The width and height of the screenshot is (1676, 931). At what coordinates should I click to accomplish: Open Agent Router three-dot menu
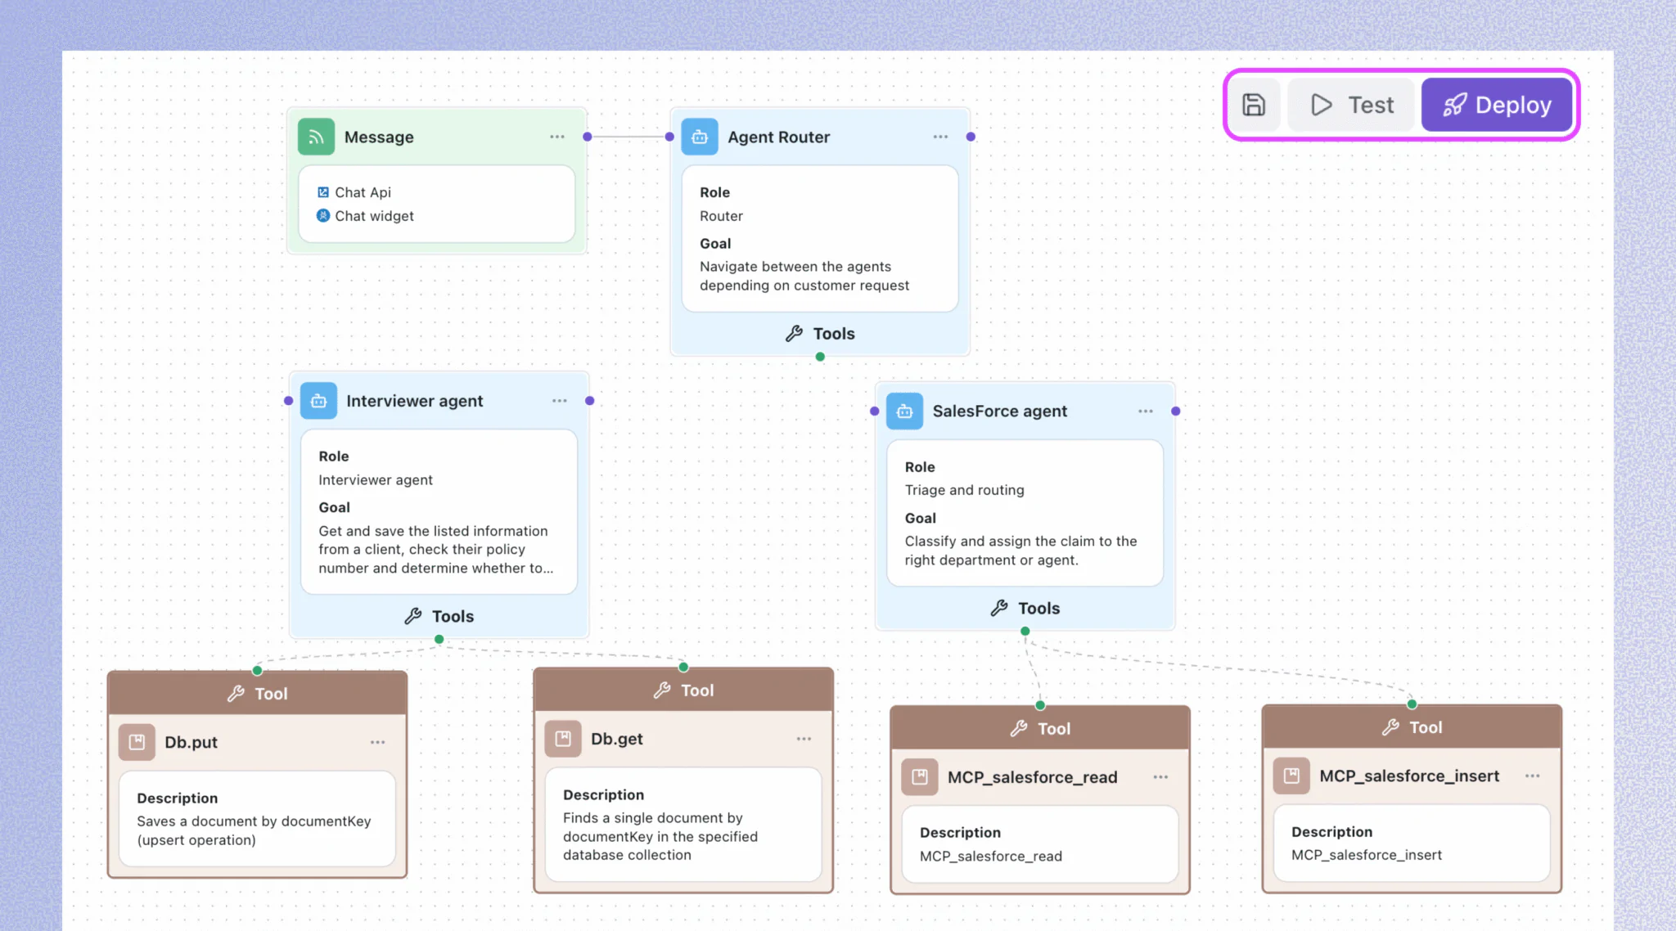940,137
